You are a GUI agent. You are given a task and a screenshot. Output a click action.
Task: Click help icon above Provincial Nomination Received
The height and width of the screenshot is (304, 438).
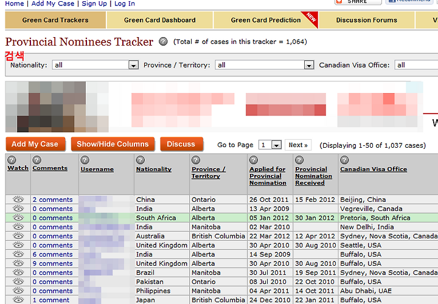coord(299,160)
